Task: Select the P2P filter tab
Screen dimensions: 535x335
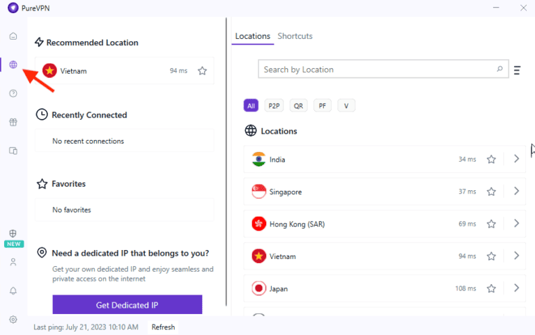Action: pos(274,106)
